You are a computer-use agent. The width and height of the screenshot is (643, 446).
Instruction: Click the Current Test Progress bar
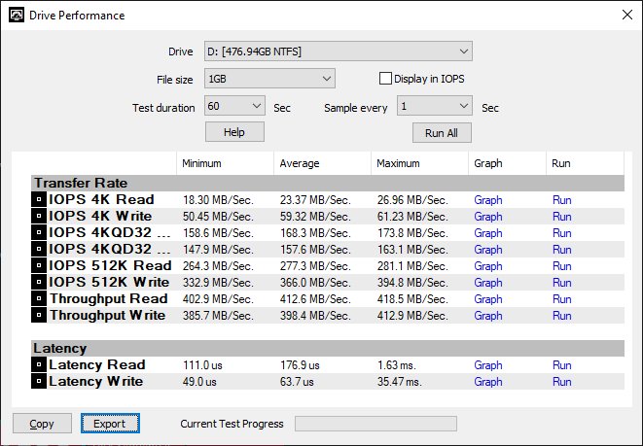375,424
